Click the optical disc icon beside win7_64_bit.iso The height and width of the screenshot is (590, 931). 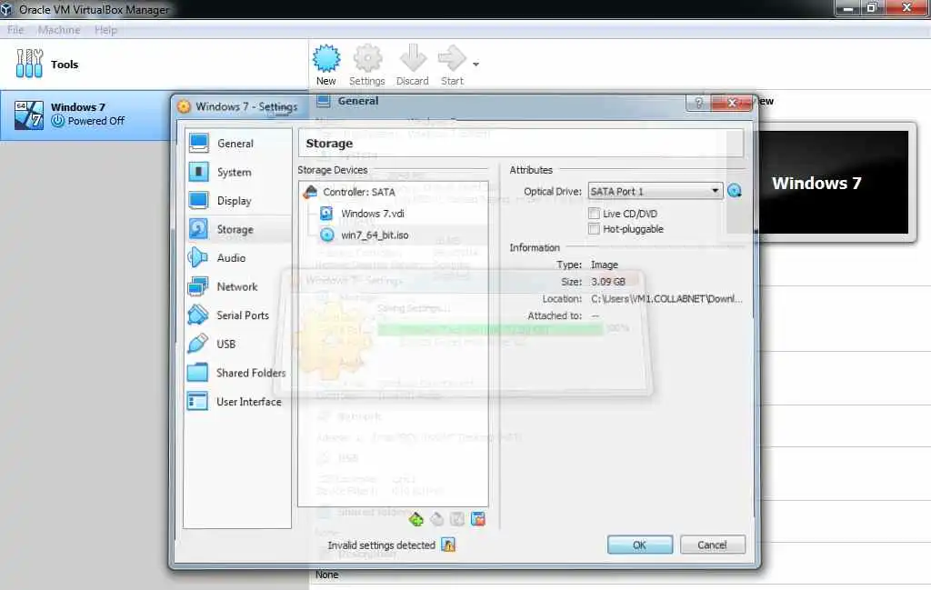(327, 235)
